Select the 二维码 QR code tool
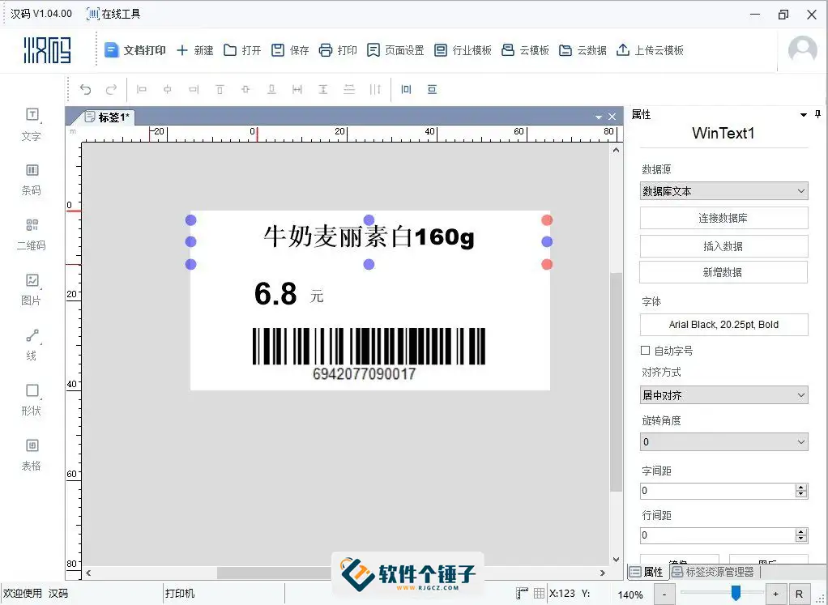The image size is (828, 605). tap(32, 234)
